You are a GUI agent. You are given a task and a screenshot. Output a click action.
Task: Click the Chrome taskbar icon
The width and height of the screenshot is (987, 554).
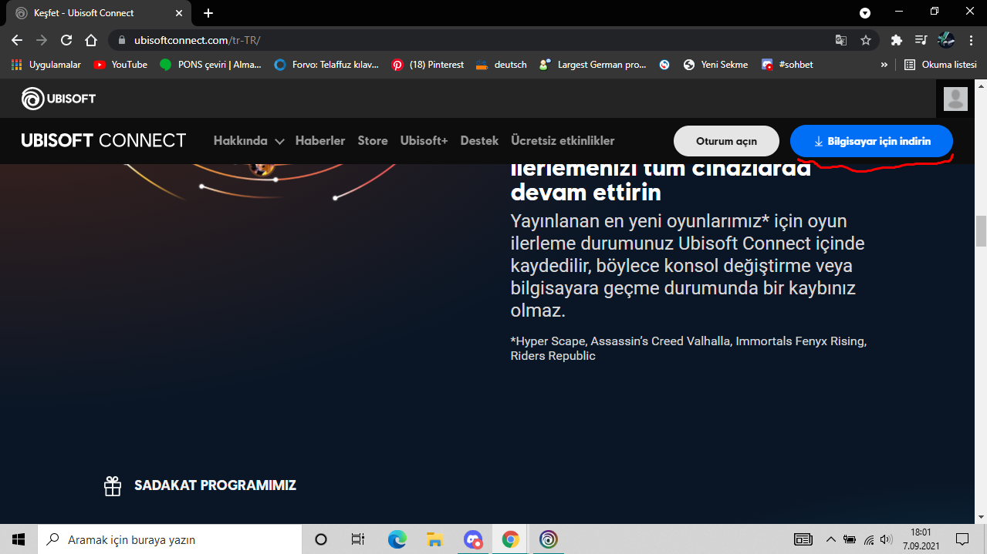pyautogui.click(x=510, y=539)
